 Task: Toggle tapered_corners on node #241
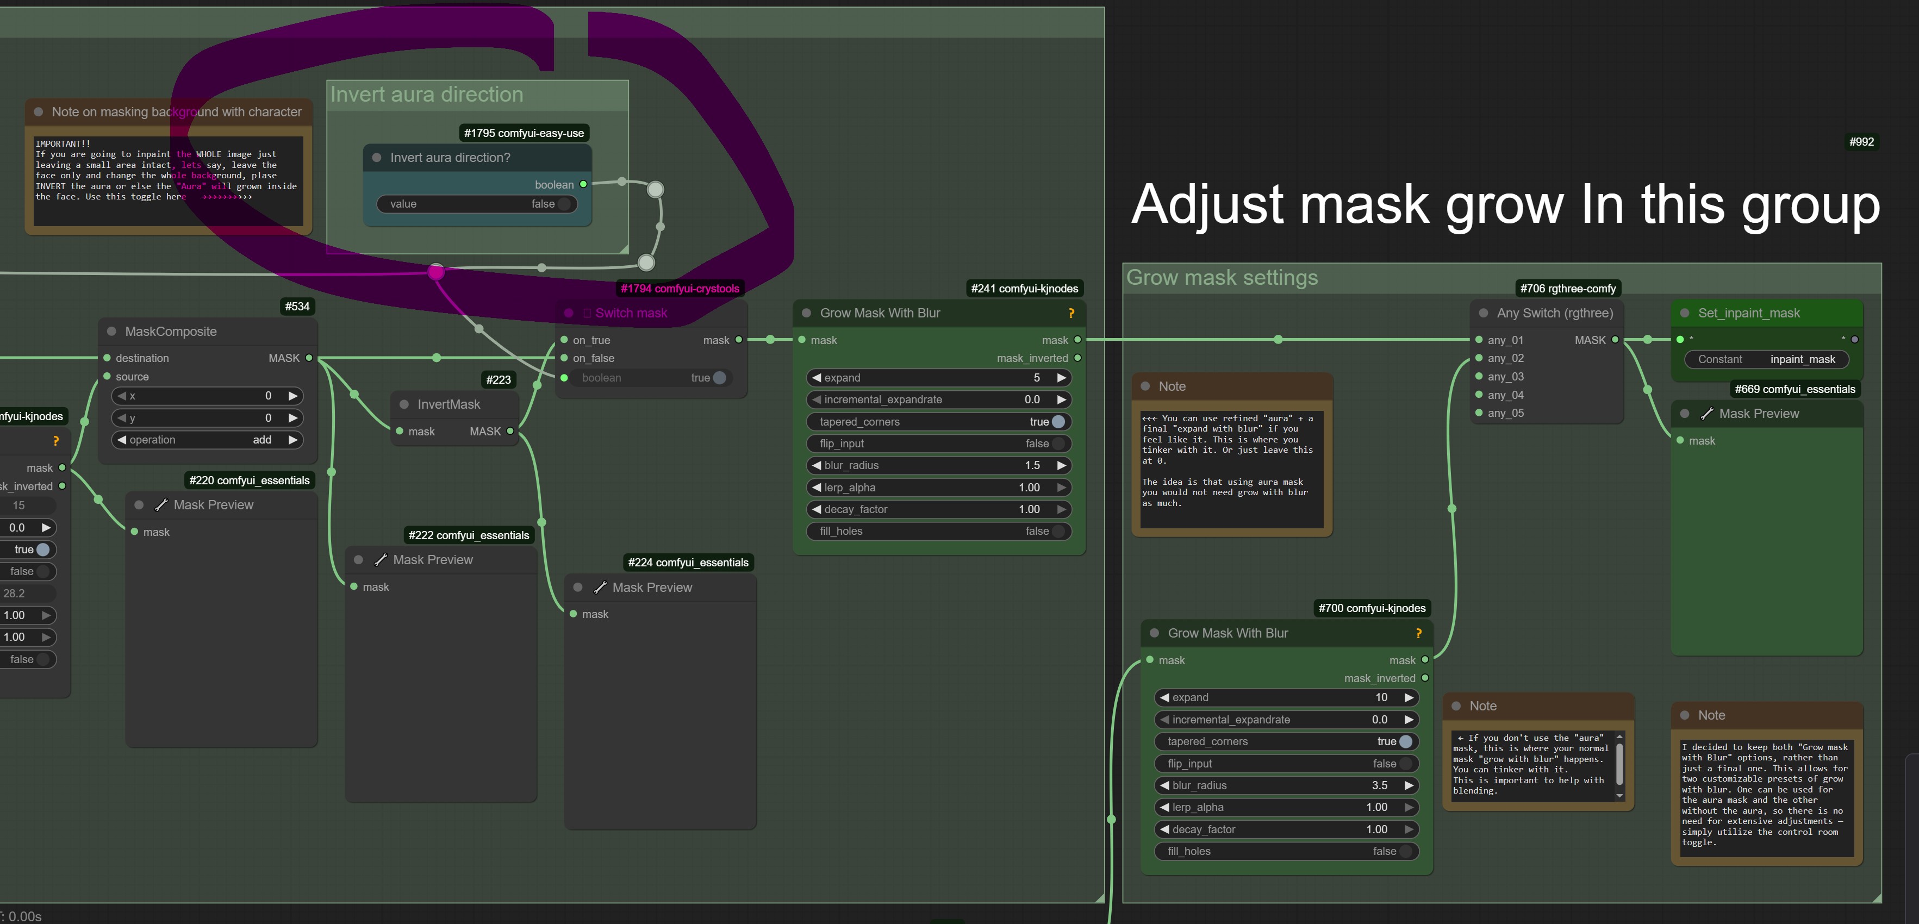click(x=939, y=422)
